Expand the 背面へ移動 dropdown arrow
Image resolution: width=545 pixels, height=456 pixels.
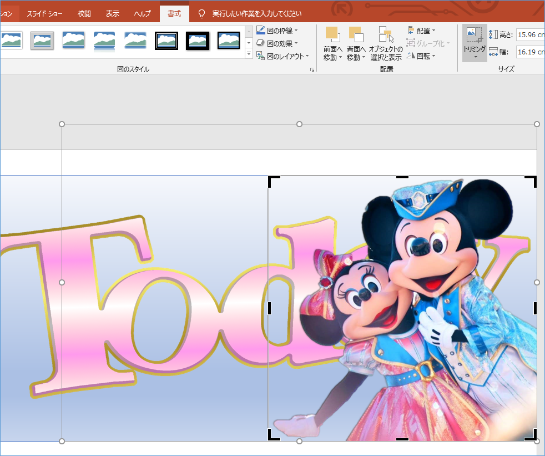click(364, 57)
